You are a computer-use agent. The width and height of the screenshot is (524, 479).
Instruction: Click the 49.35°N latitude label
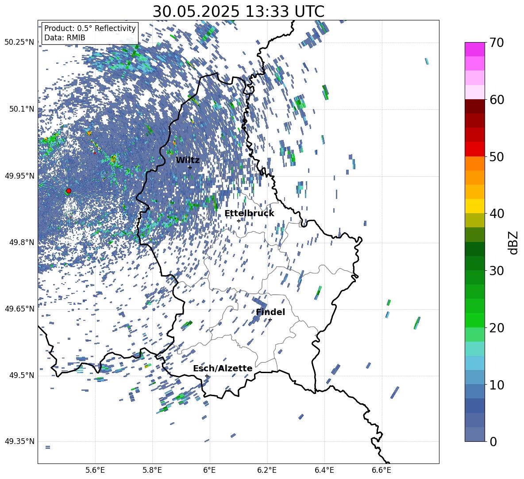pos(19,441)
